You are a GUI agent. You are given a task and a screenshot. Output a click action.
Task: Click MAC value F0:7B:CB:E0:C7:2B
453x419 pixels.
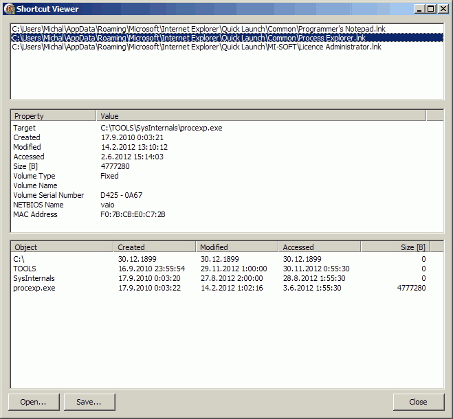point(133,214)
